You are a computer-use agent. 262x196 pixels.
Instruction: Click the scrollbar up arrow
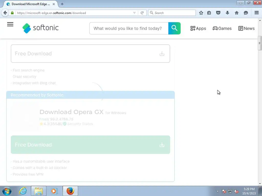(260, 20)
